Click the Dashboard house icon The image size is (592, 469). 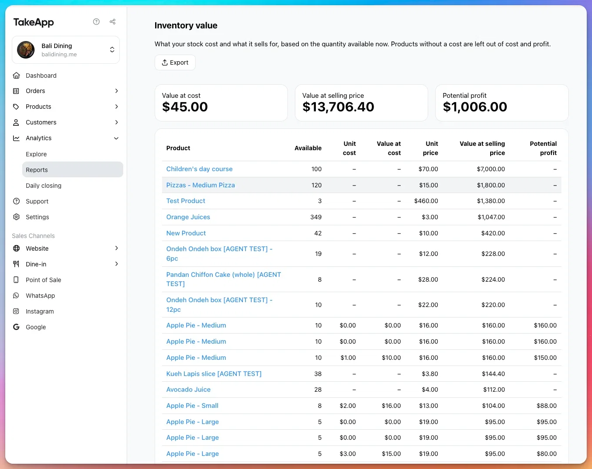click(x=16, y=76)
